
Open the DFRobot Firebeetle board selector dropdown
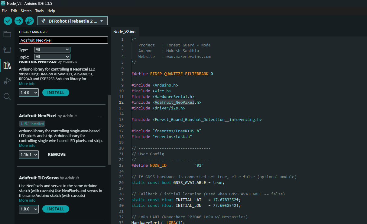(x=73, y=21)
